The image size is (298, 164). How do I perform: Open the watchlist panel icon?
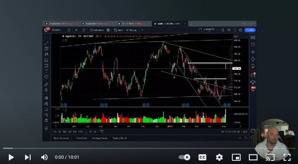point(253,37)
